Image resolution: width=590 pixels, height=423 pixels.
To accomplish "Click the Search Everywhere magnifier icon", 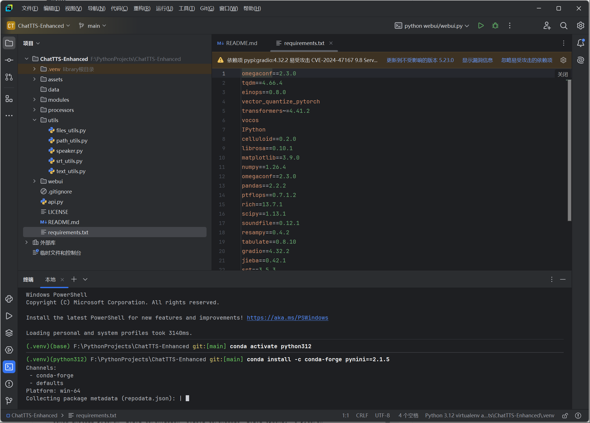I will tap(564, 26).
